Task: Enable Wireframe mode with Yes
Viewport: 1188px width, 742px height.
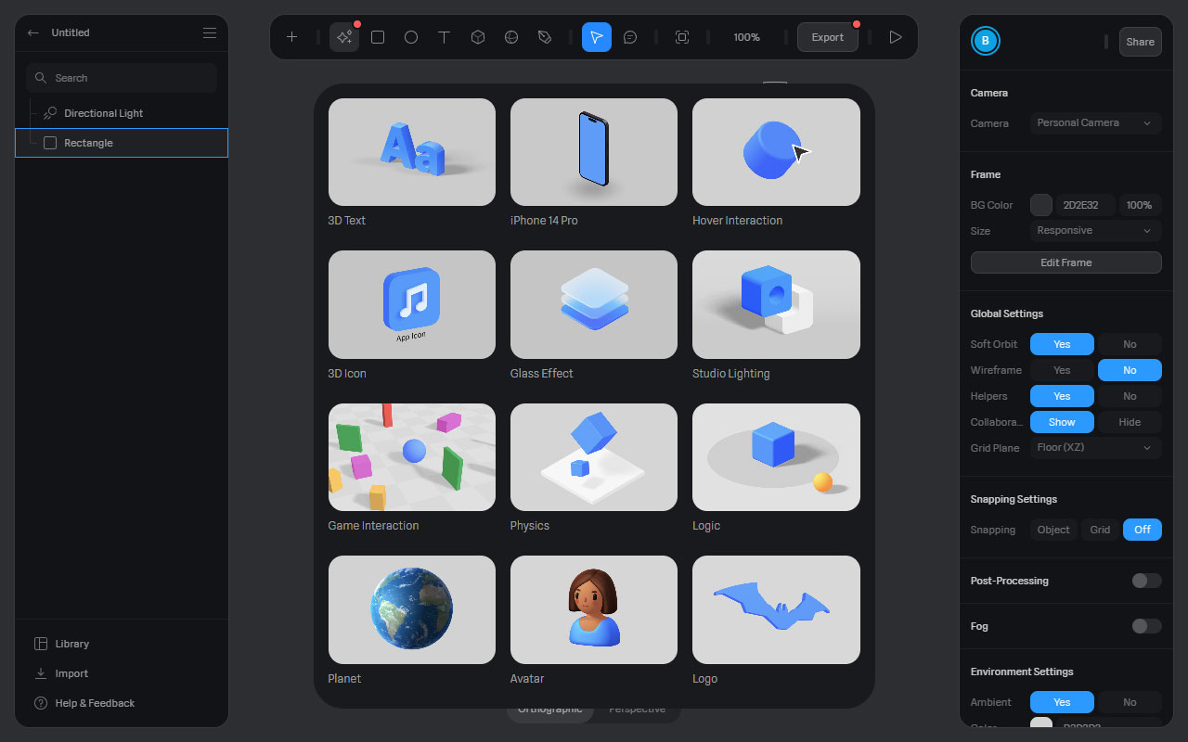Action: (1062, 370)
